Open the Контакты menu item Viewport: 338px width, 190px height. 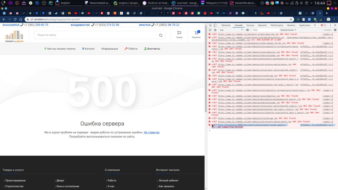click(x=152, y=49)
